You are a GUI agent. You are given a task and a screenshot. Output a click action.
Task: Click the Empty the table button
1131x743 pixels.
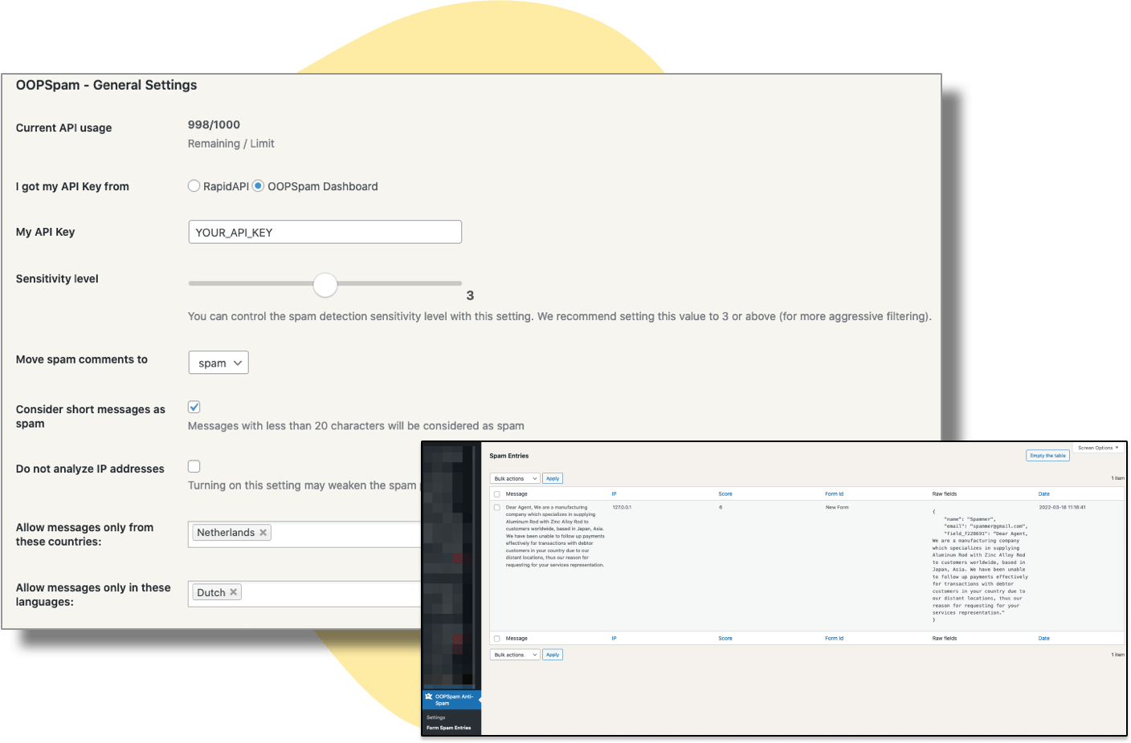tap(1048, 456)
